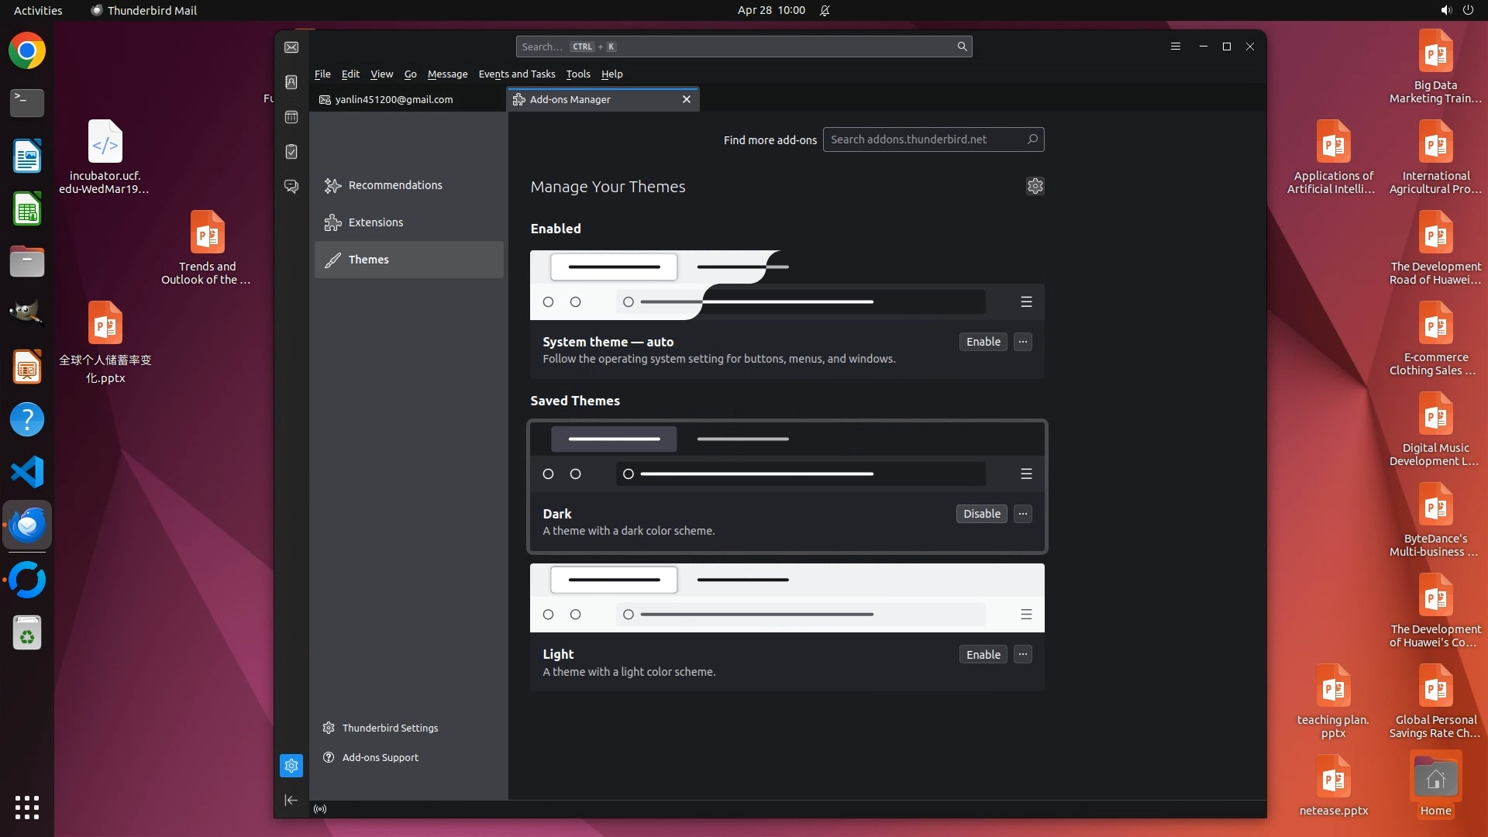
Task: Open the Chat space icon
Action: [291, 187]
